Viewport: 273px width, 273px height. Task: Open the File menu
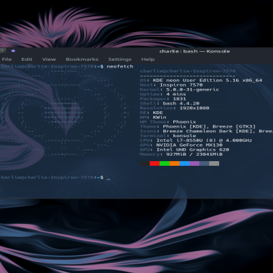click(7, 59)
